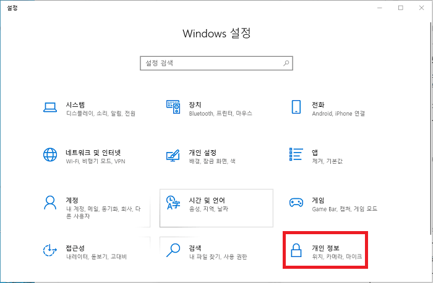Open the 전화 phone icon
This screenshot has width=433, height=283.
pos(296,107)
